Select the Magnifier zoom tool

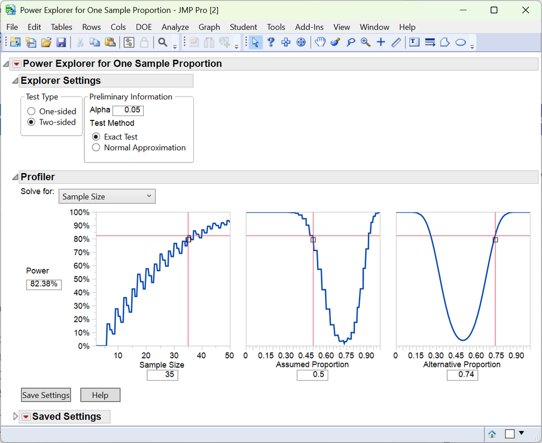pos(366,42)
